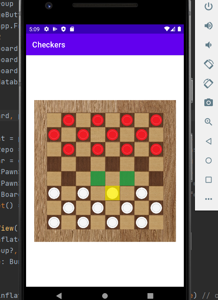Screen dimensions: 218x300
Task: Click the emulator Volume Up icon
Action: pyautogui.click(x=209, y=26)
